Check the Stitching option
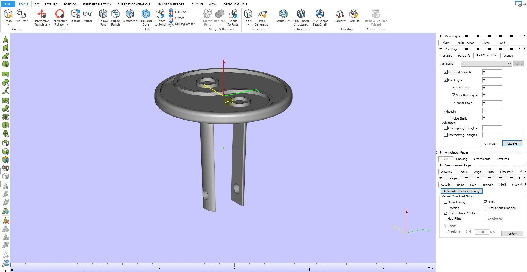The height and width of the screenshot is (272, 527). pos(445,208)
